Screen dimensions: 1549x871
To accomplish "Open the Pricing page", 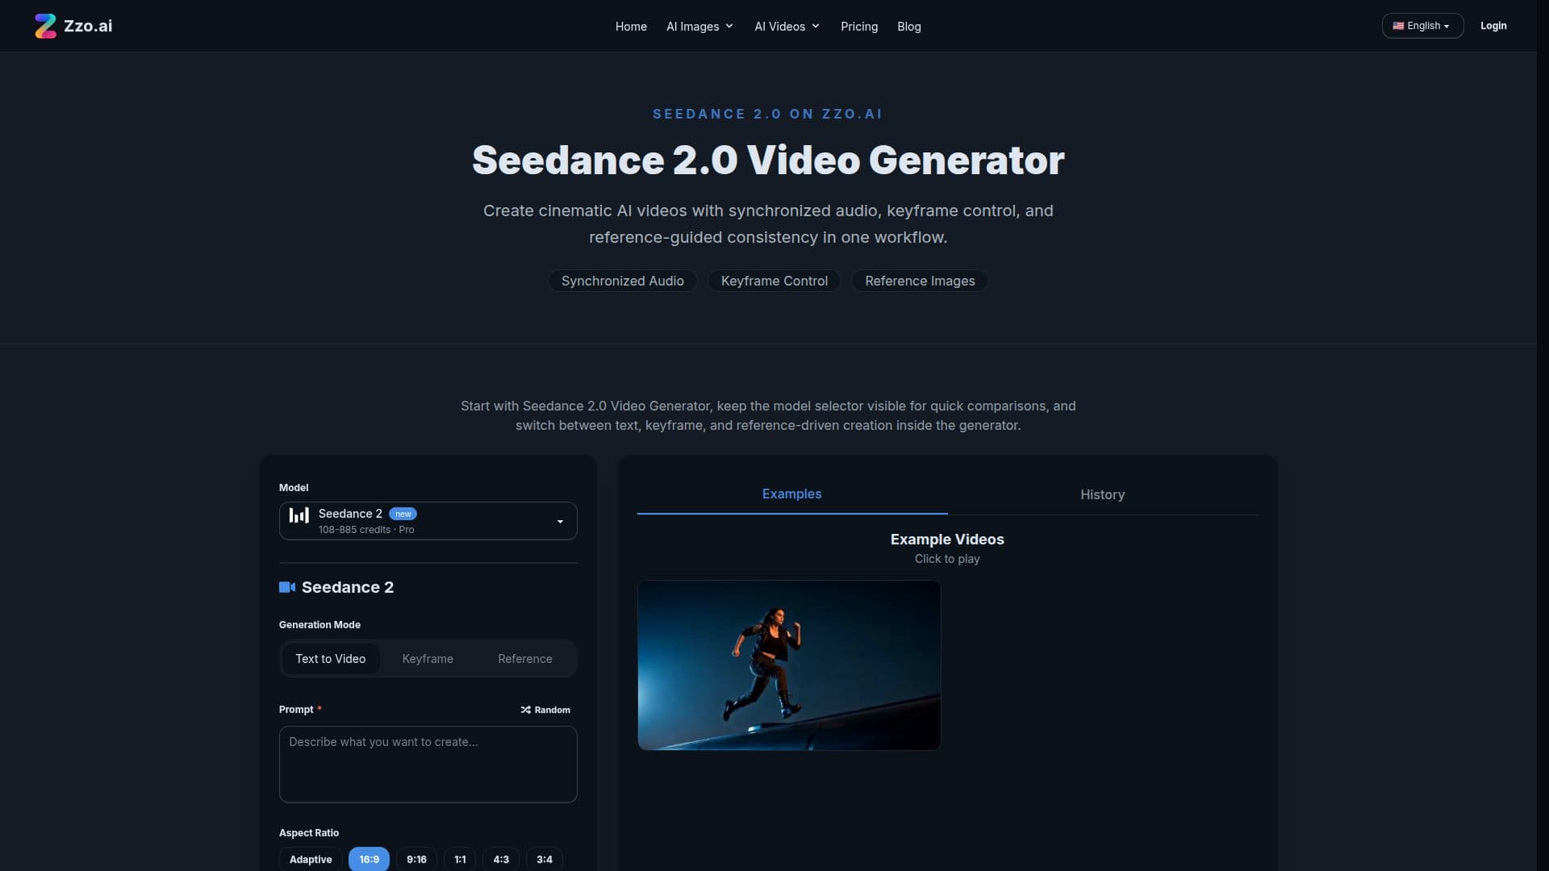I will [x=859, y=27].
